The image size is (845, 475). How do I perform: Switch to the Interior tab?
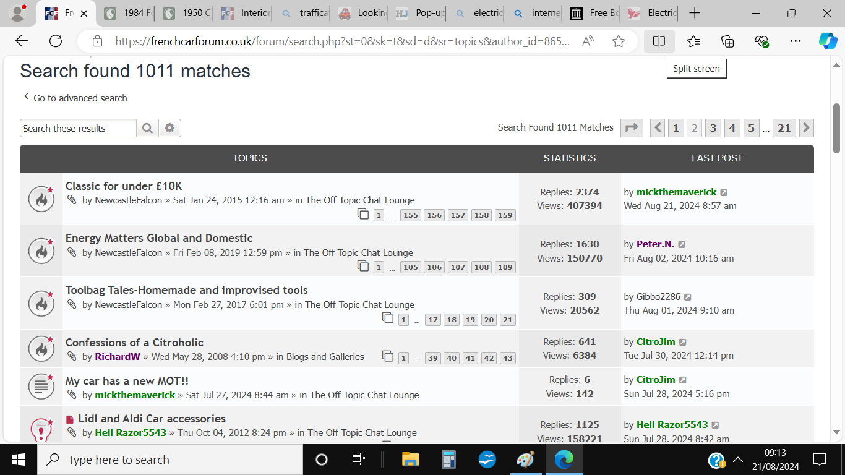pyautogui.click(x=245, y=13)
